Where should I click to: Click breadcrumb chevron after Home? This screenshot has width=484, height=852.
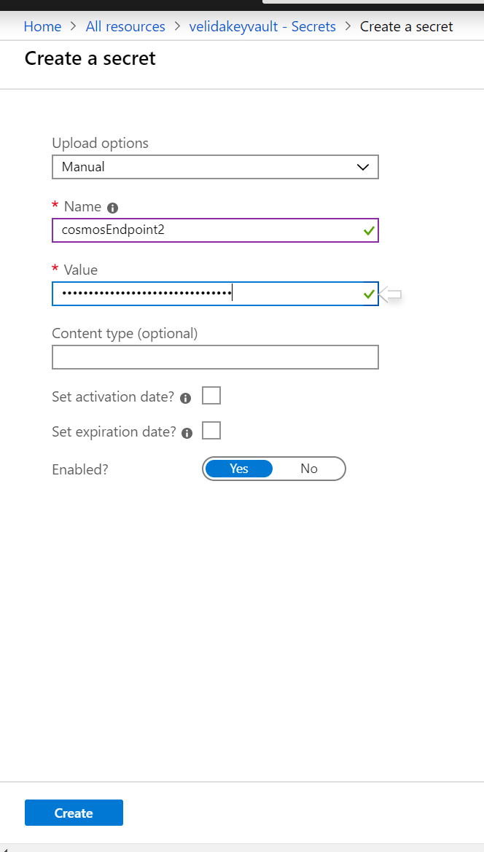tap(74, 27)
